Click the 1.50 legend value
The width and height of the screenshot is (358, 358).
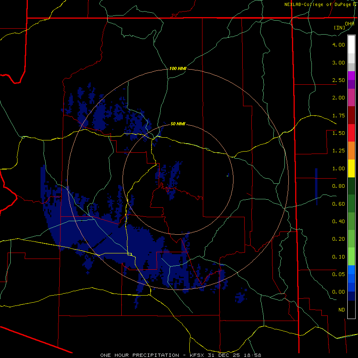pos(339,133)
